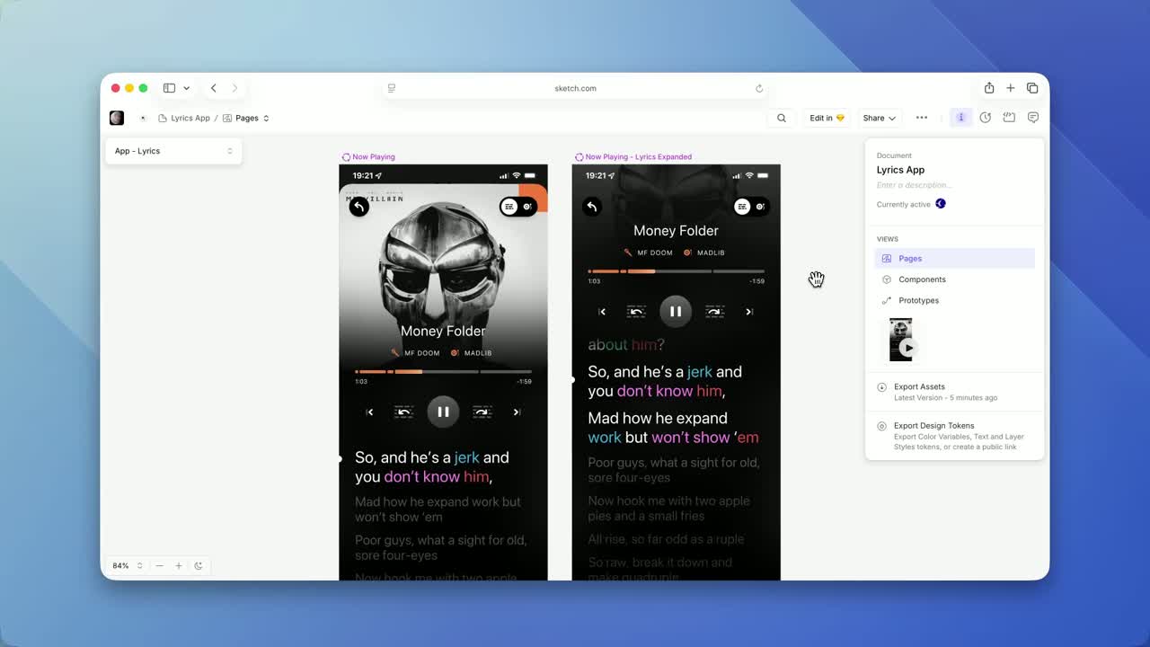
Task: Reload the sketch.com page
Action: pos(759,88)
